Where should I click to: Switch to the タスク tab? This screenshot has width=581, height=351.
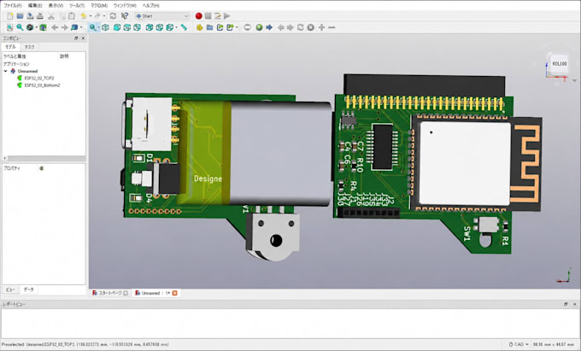pyautogui.click(x=29, y=47)
